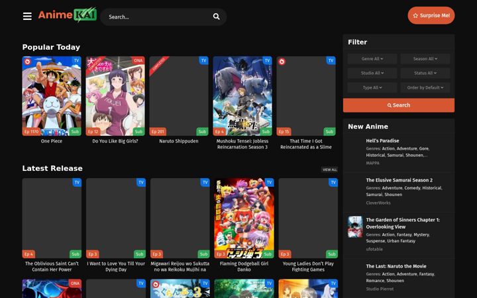Click the CloverWorks studio text
Image resolution: width=477 pixels, height=298 pixels.
coord(378,203)
